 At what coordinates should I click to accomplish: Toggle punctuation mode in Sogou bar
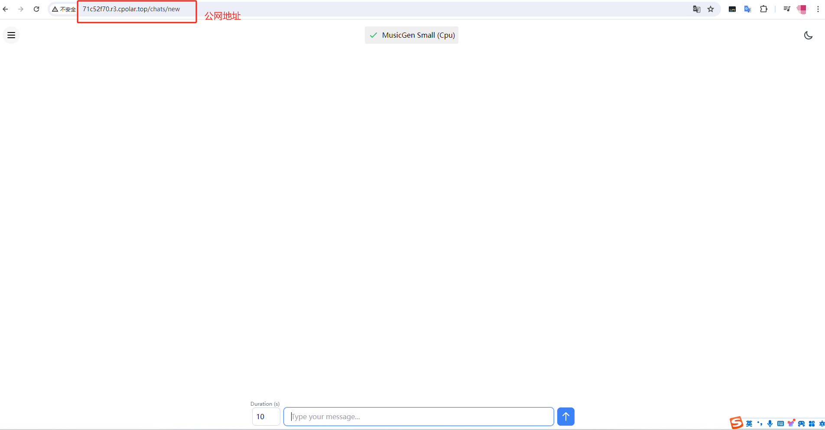click(x=760, y=423)
